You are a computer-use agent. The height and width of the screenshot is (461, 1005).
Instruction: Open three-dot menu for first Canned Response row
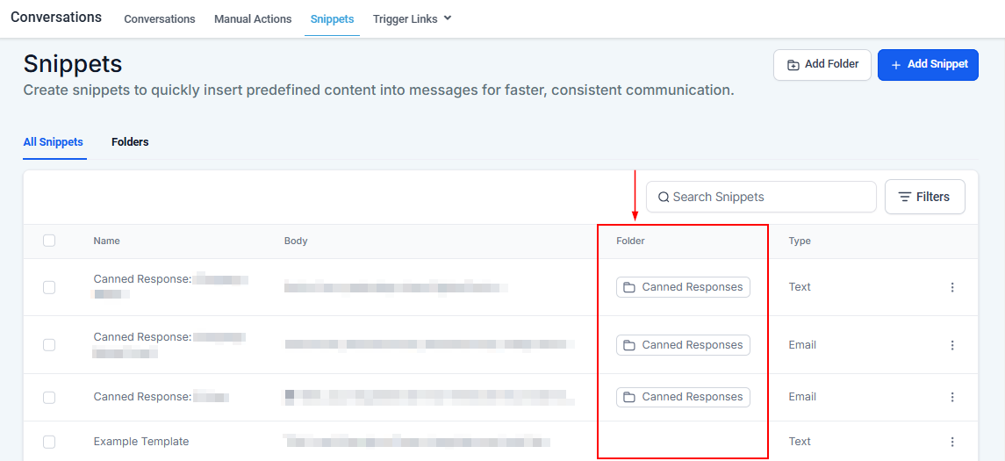click(x=952, y=287)
